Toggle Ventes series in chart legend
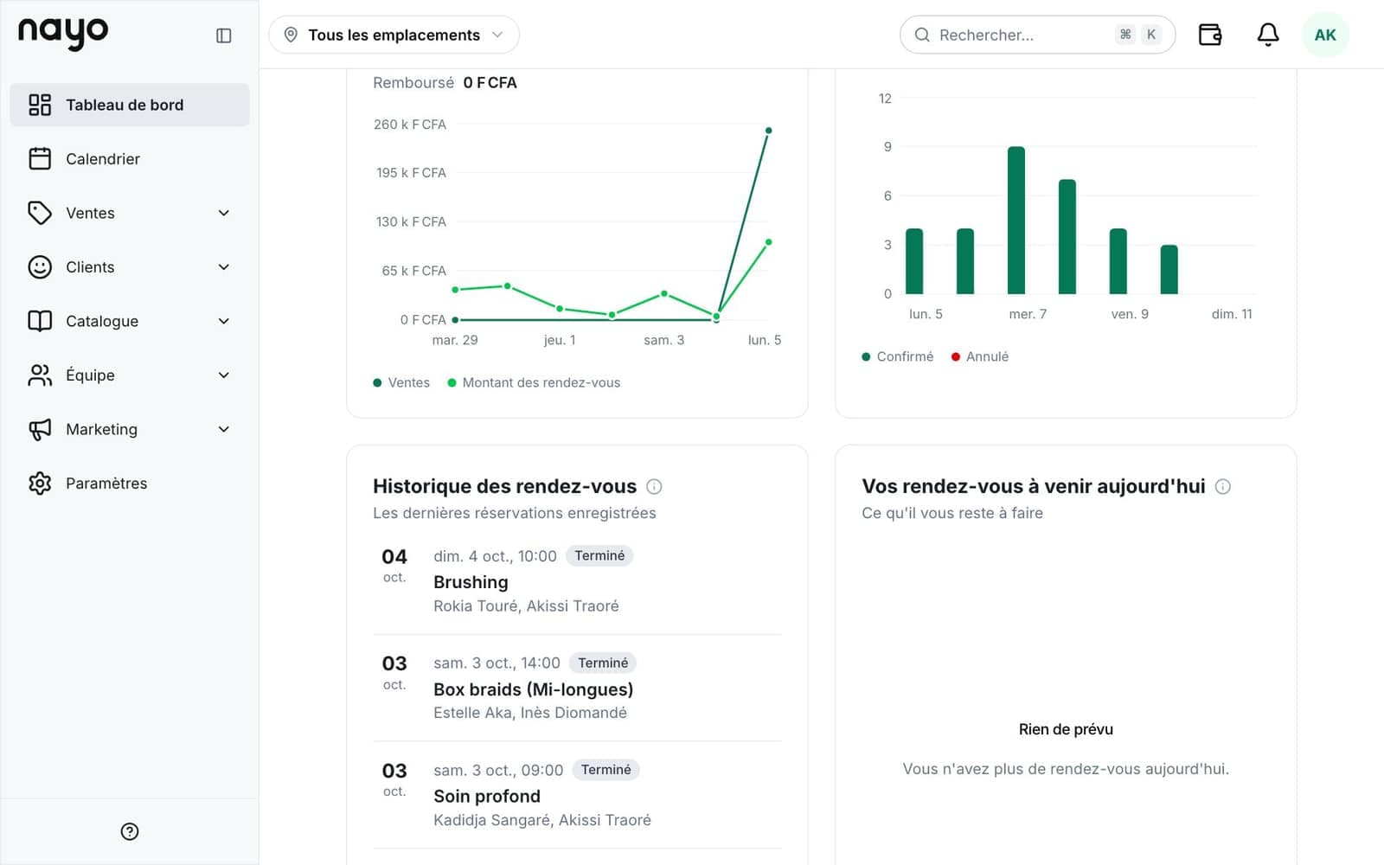The height and width of the screenshot is (865, 1384). [x=401, y=382]
